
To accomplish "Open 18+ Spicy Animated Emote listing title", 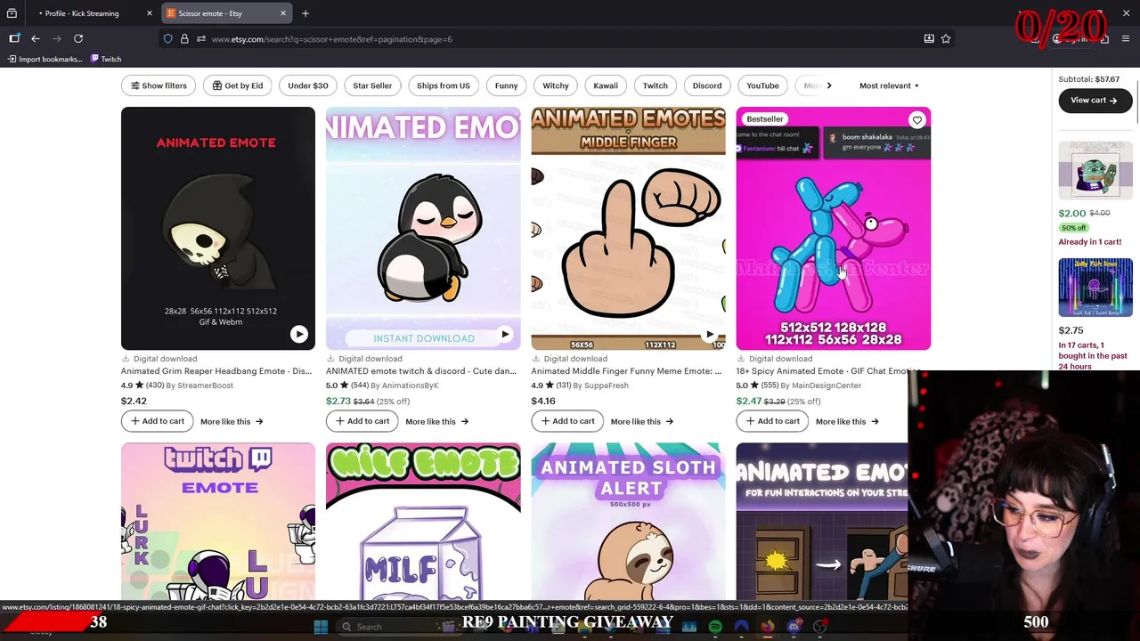I will tap(828, 371).
